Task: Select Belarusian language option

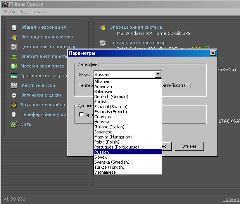Action: 128,92
